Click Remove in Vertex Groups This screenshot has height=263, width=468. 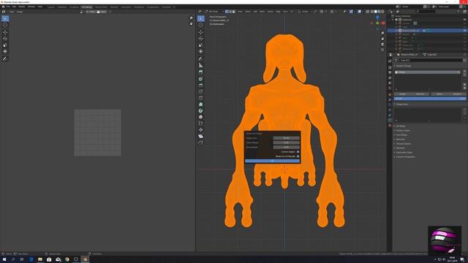(420, 94)
